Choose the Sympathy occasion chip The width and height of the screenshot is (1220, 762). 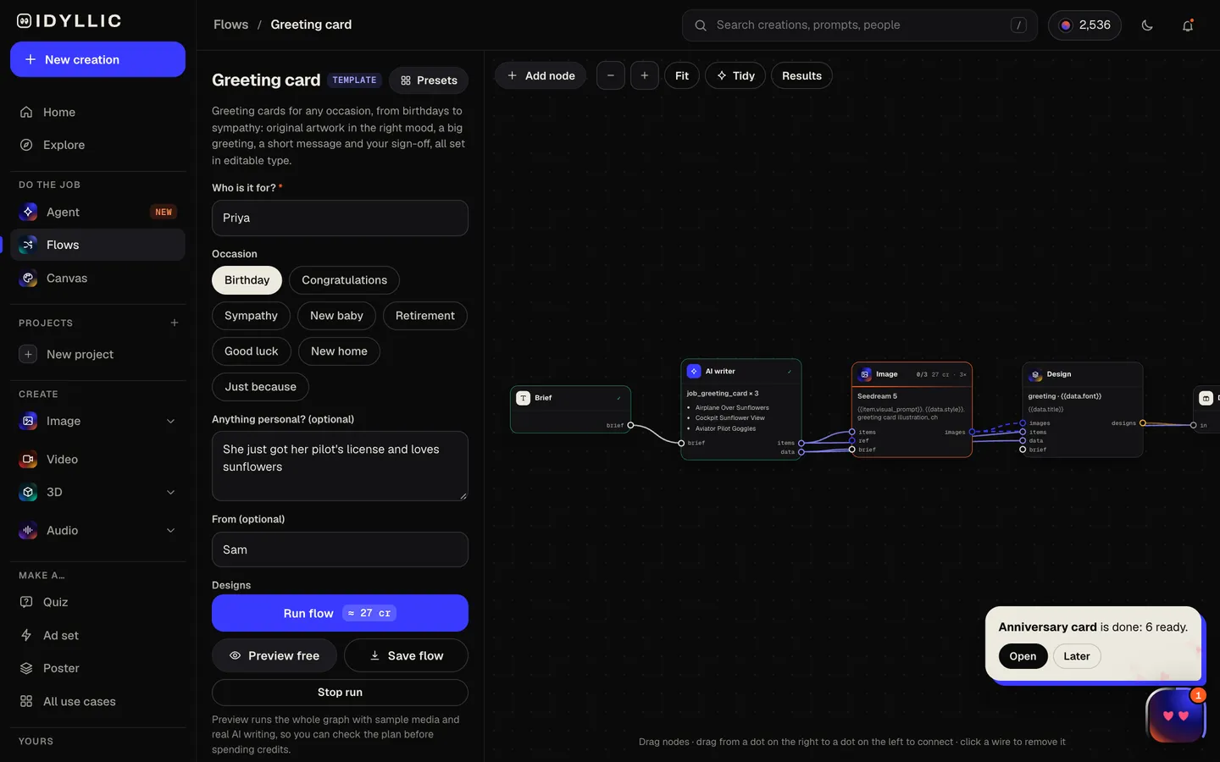pos(251,316)
